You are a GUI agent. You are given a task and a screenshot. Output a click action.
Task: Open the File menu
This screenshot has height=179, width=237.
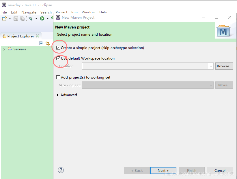click(x=4, y=12)
